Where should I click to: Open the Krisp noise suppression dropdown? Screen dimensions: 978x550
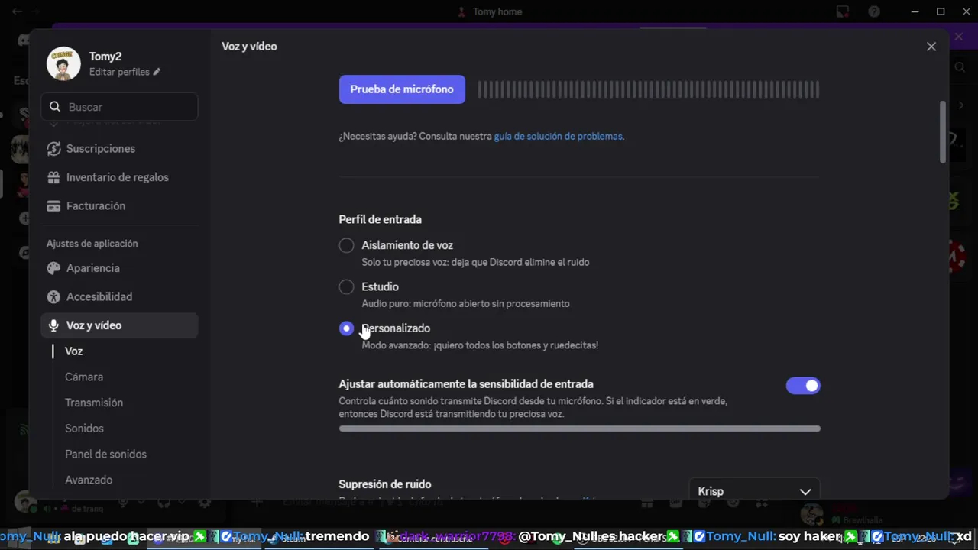tap(754, 491)
